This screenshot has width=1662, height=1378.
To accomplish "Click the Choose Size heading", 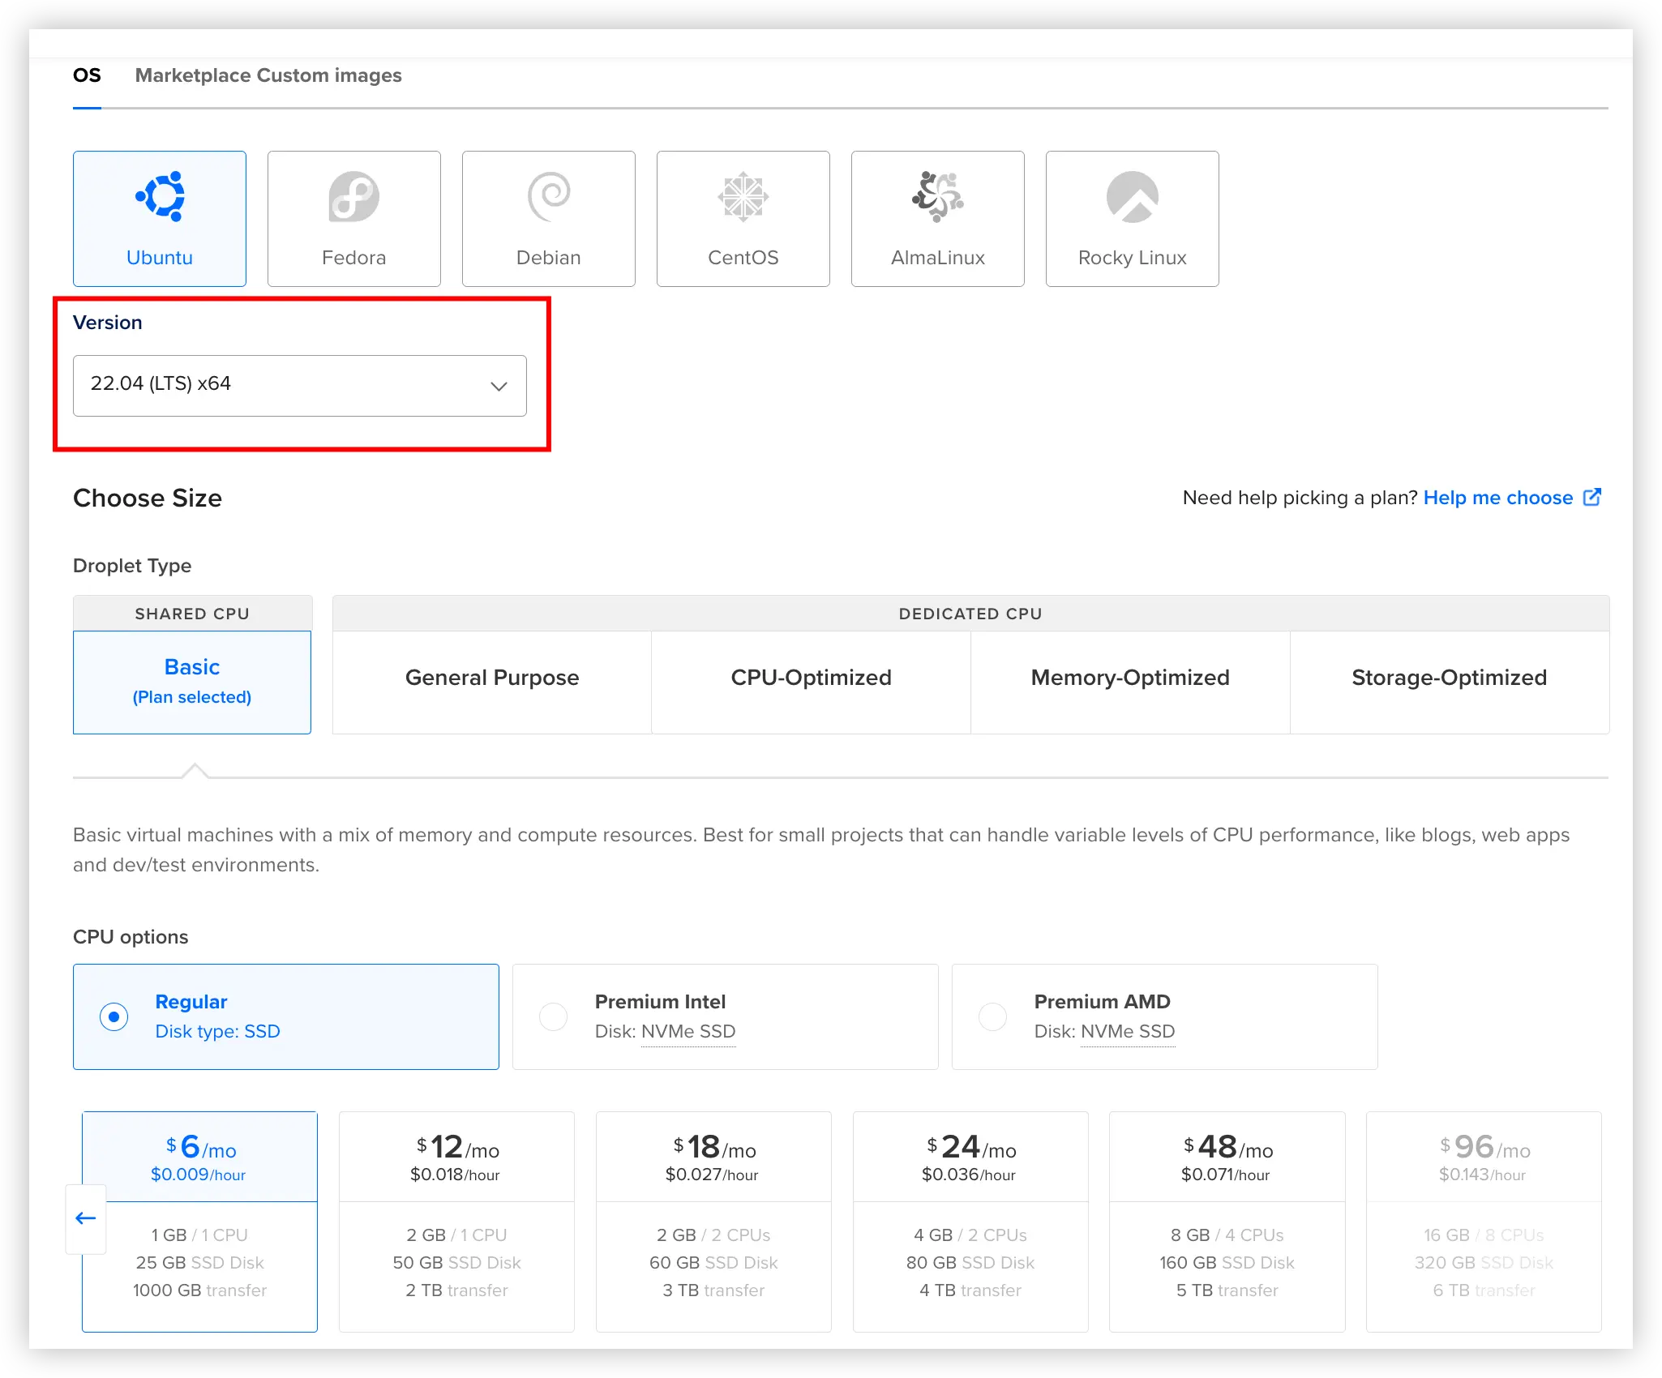I will click(148, 498).
